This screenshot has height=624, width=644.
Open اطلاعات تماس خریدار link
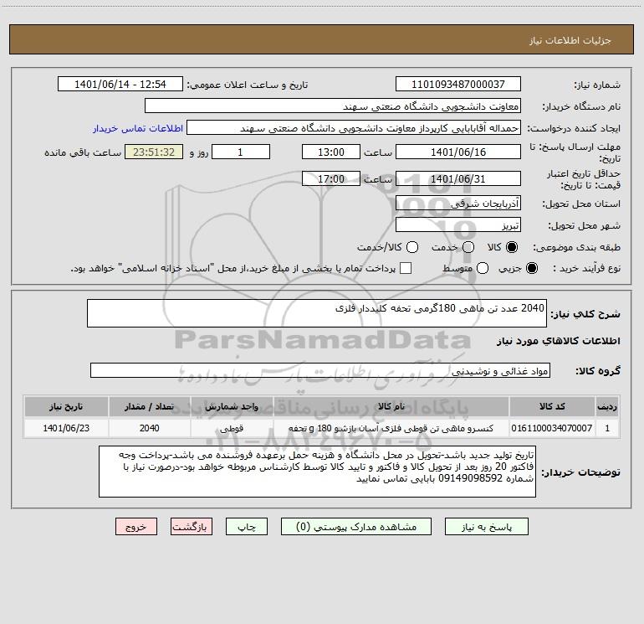(138, 128)
